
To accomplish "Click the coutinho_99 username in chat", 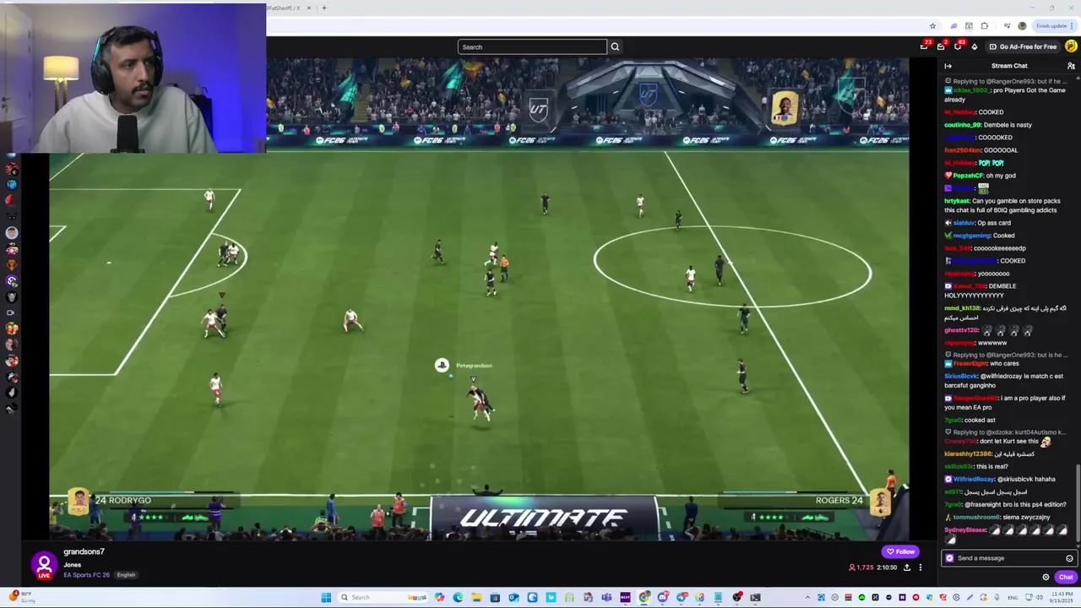I will (x=963, y=125).
